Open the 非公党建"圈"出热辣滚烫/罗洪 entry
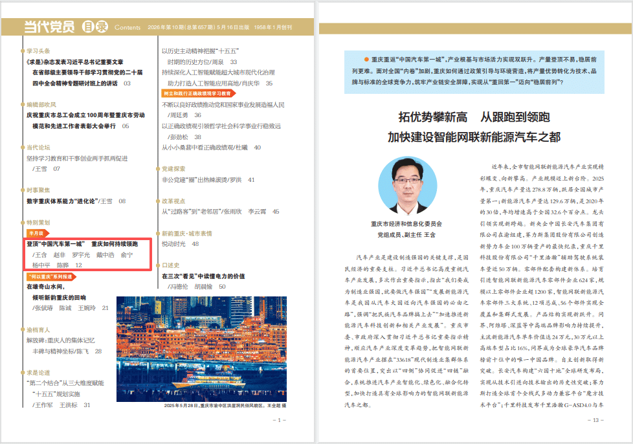Viewport: 633px width, 444px height. click(x=208, y=180)
